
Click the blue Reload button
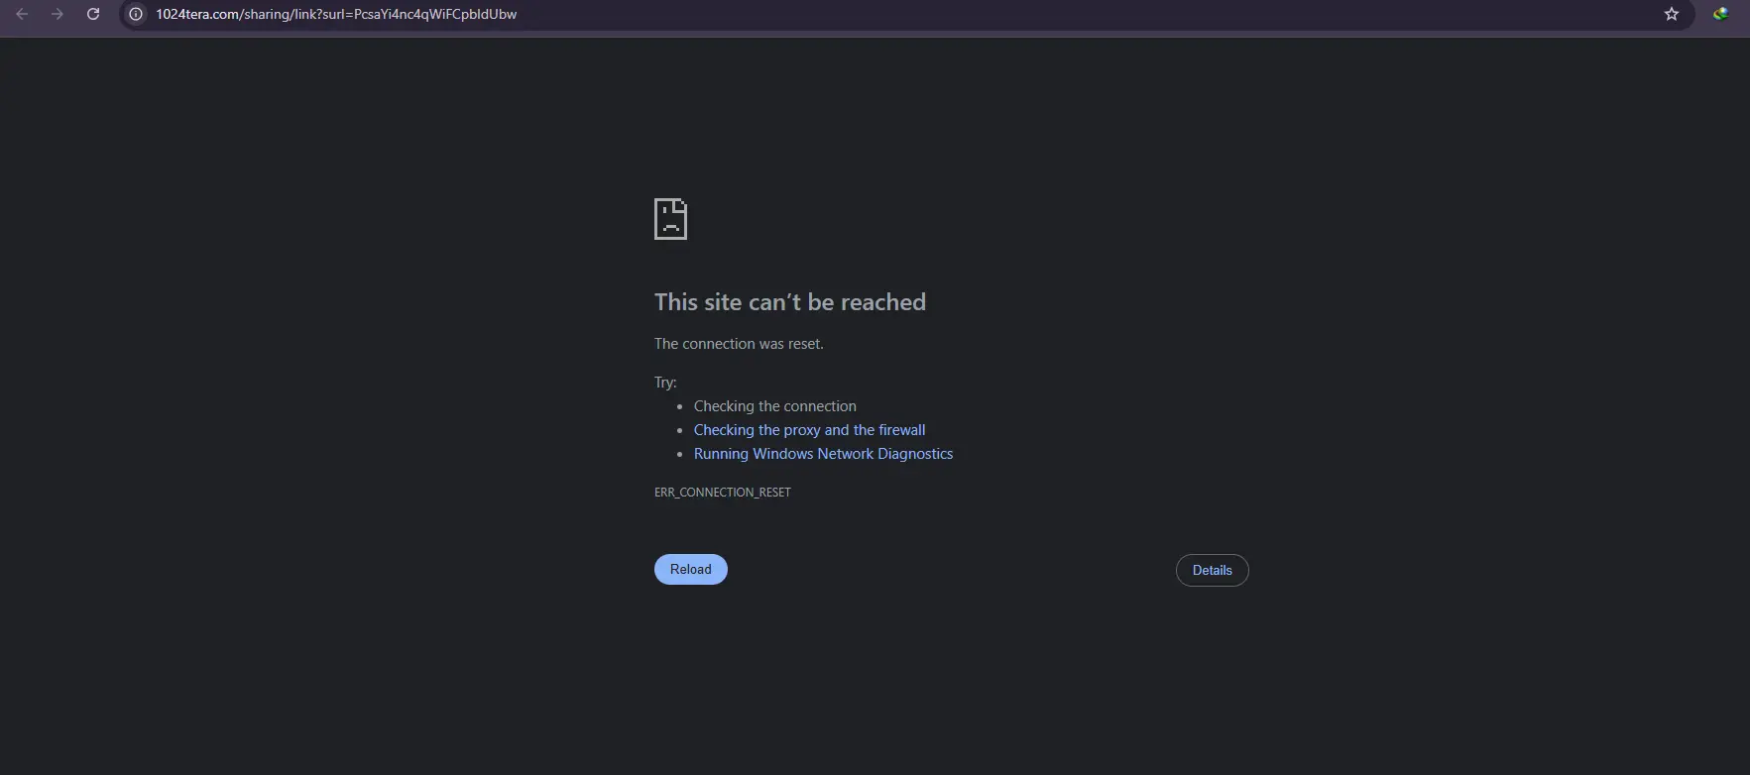pyautogui.click(x=691, y=569)
